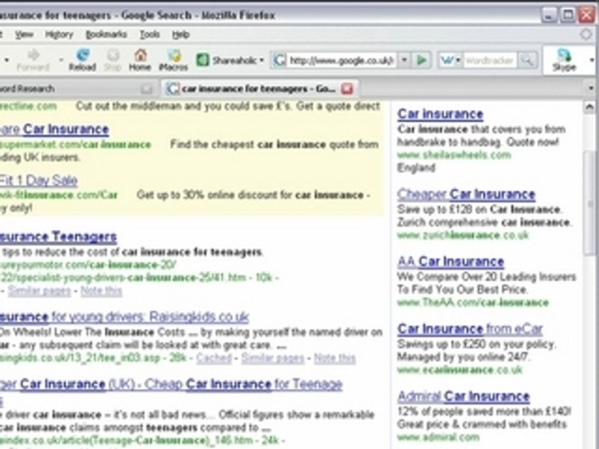The height and width of the screenshot is (449, 599).
Task: Click www.admiral.com URL text
Action: pyautogui.click(x=438, y=437)
